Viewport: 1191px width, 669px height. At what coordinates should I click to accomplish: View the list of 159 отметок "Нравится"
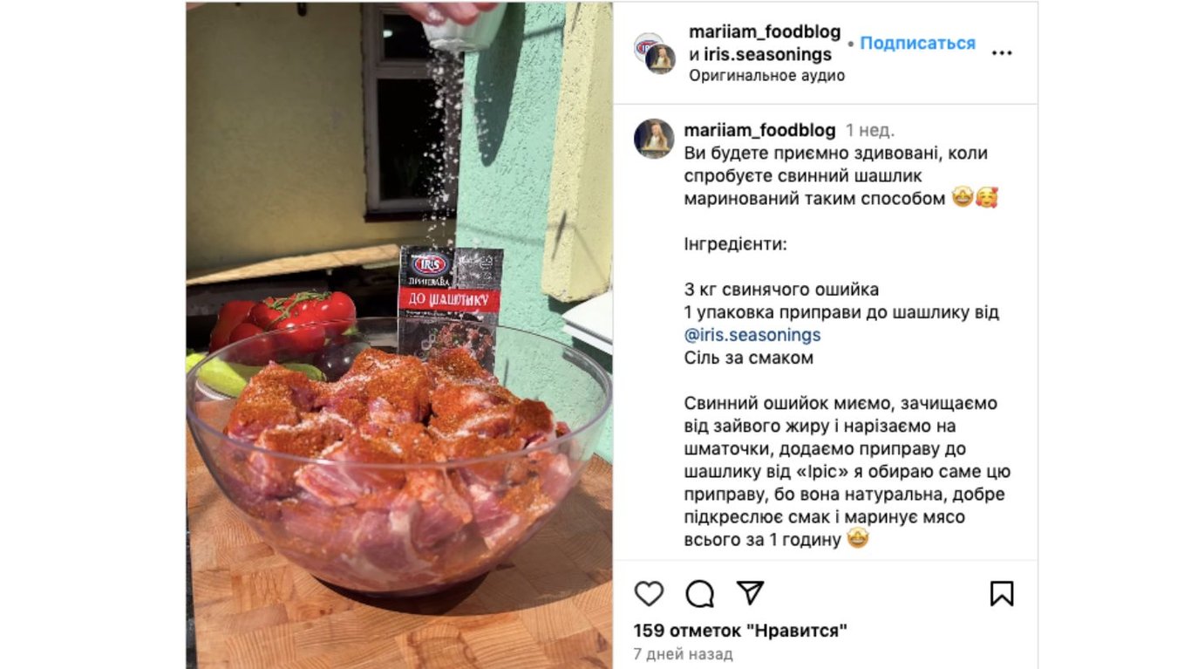click(x=740, y=631)
